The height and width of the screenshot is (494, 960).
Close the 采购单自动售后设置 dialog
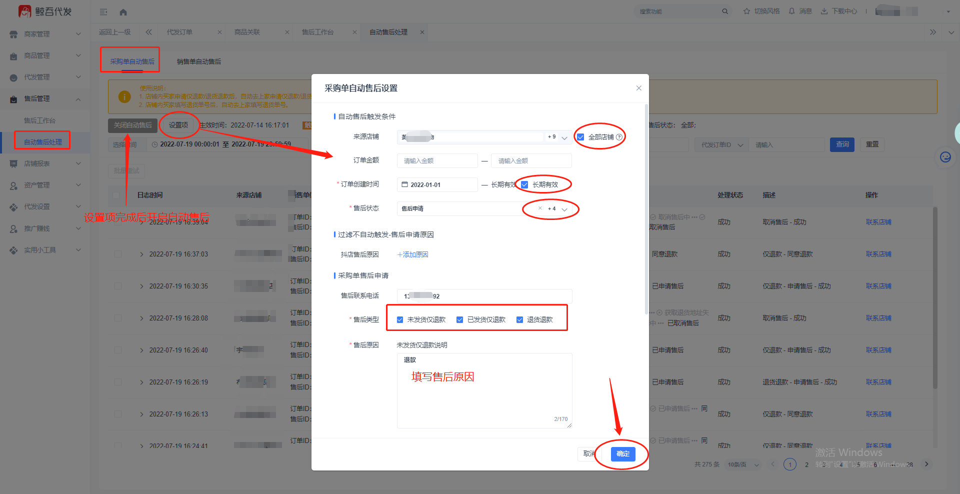(x=638, y=88)
